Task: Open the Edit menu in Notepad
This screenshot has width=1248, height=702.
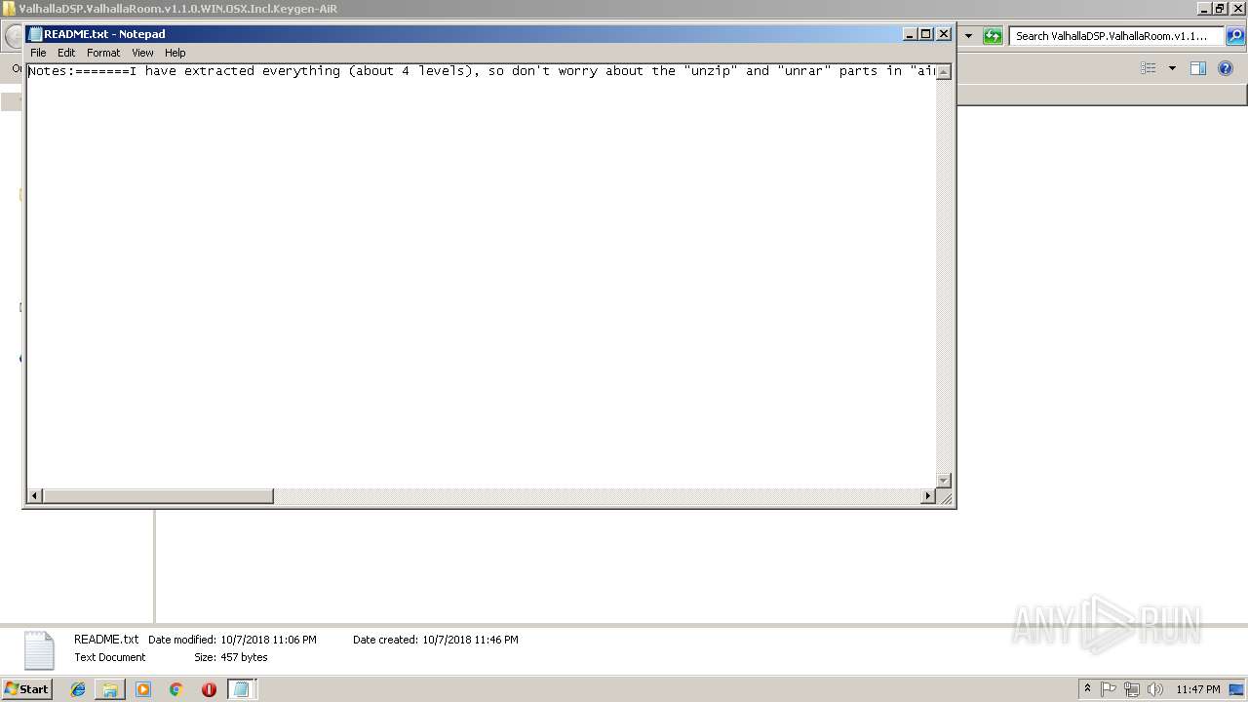Action: 66,53
